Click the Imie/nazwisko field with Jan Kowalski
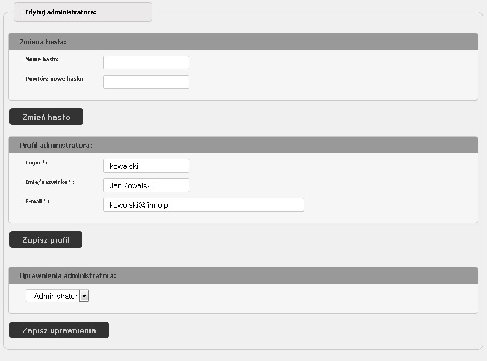The height and width of the screenshot is (361, 487). click(x=146, y=185)
